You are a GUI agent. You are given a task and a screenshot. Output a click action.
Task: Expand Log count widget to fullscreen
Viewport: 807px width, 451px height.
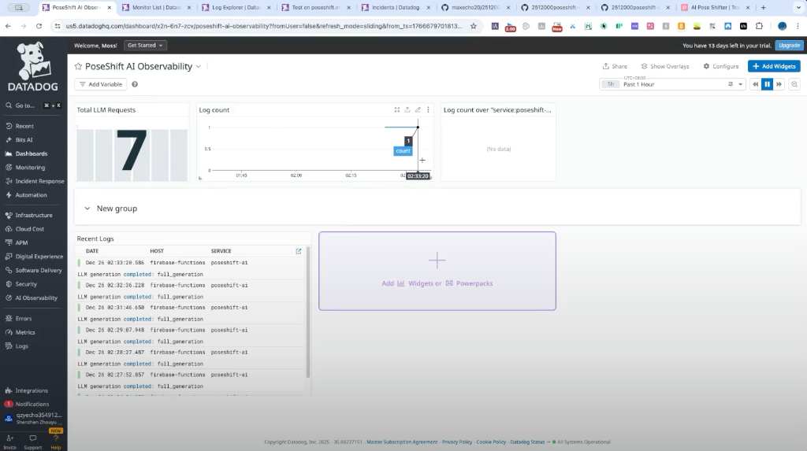click(397, 109)
